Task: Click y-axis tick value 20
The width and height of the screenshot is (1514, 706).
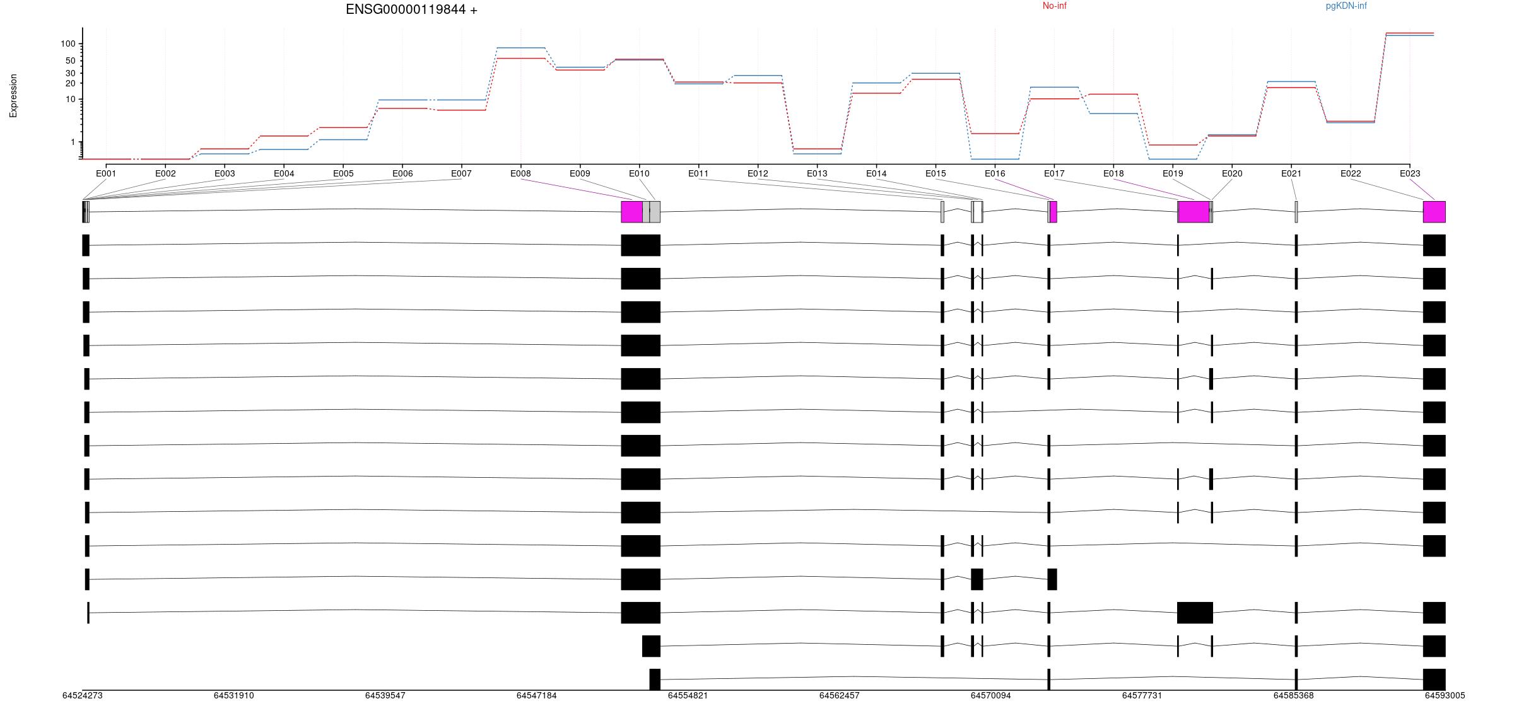Action: pos(71,83)
